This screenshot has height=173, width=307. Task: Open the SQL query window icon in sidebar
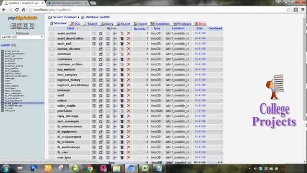click(19, 26)
